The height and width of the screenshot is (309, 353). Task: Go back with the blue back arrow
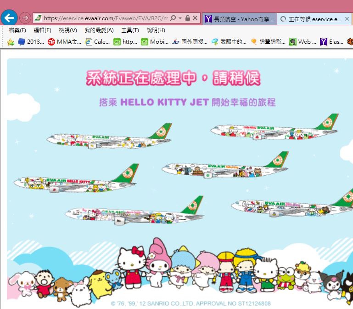pos(9,18)
